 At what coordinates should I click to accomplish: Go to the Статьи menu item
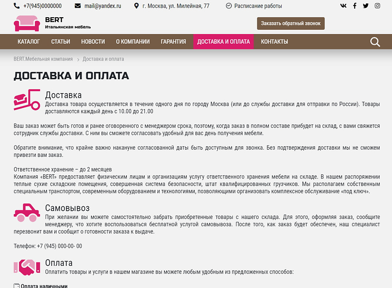(x=60, y=42)
